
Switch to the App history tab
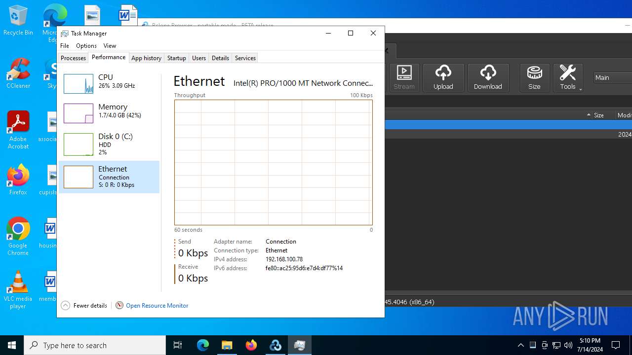(x=146, y=58)
